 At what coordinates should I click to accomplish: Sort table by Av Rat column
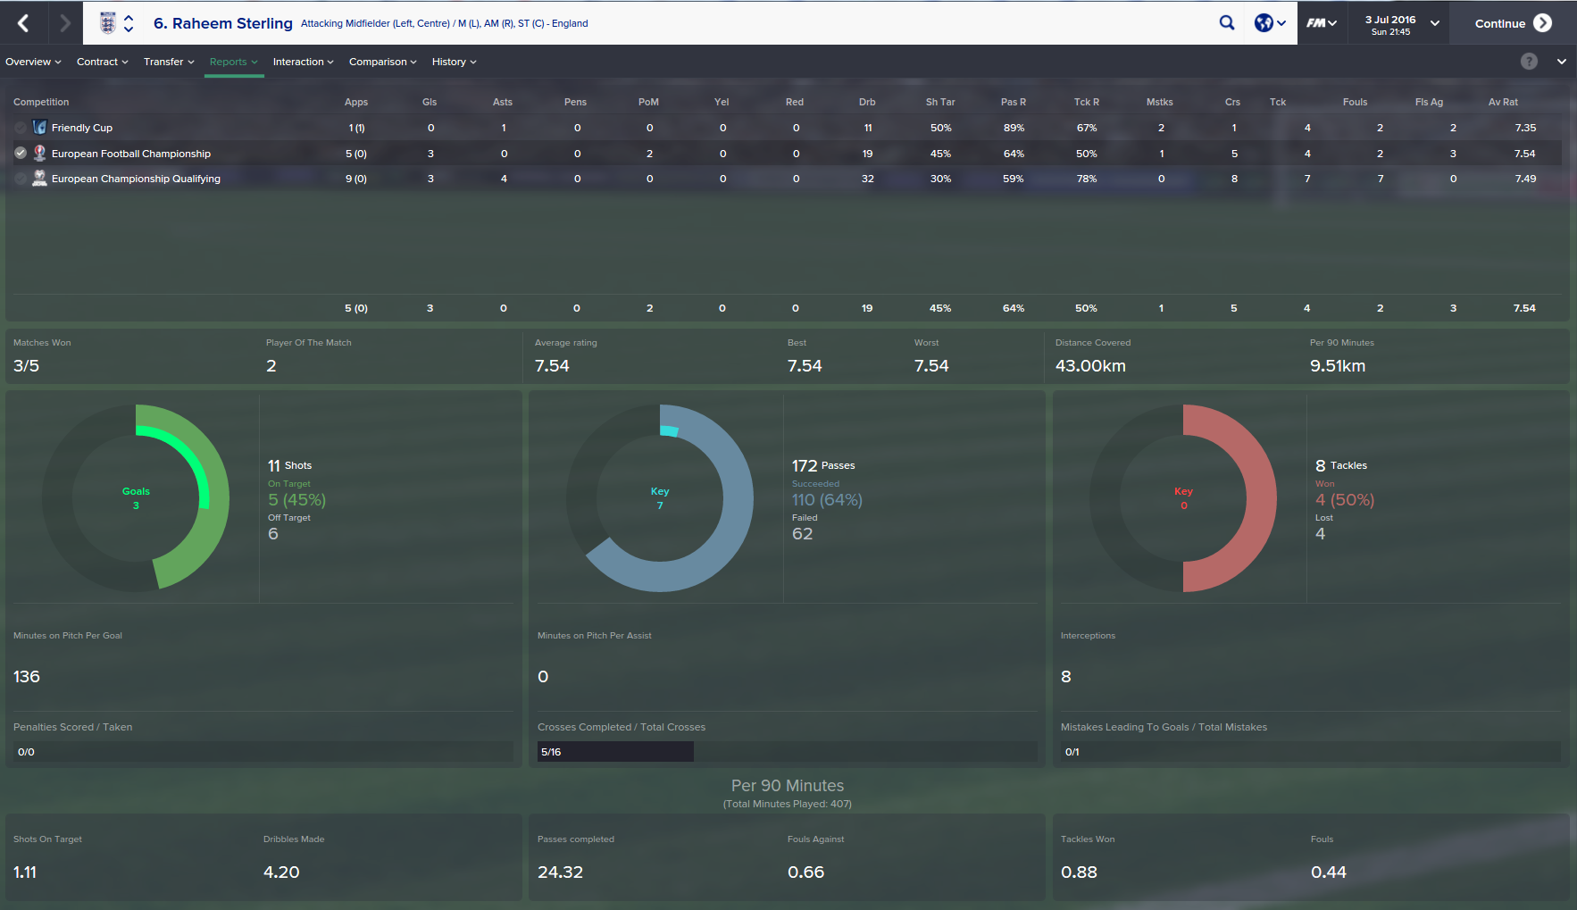coord(1503,102)
